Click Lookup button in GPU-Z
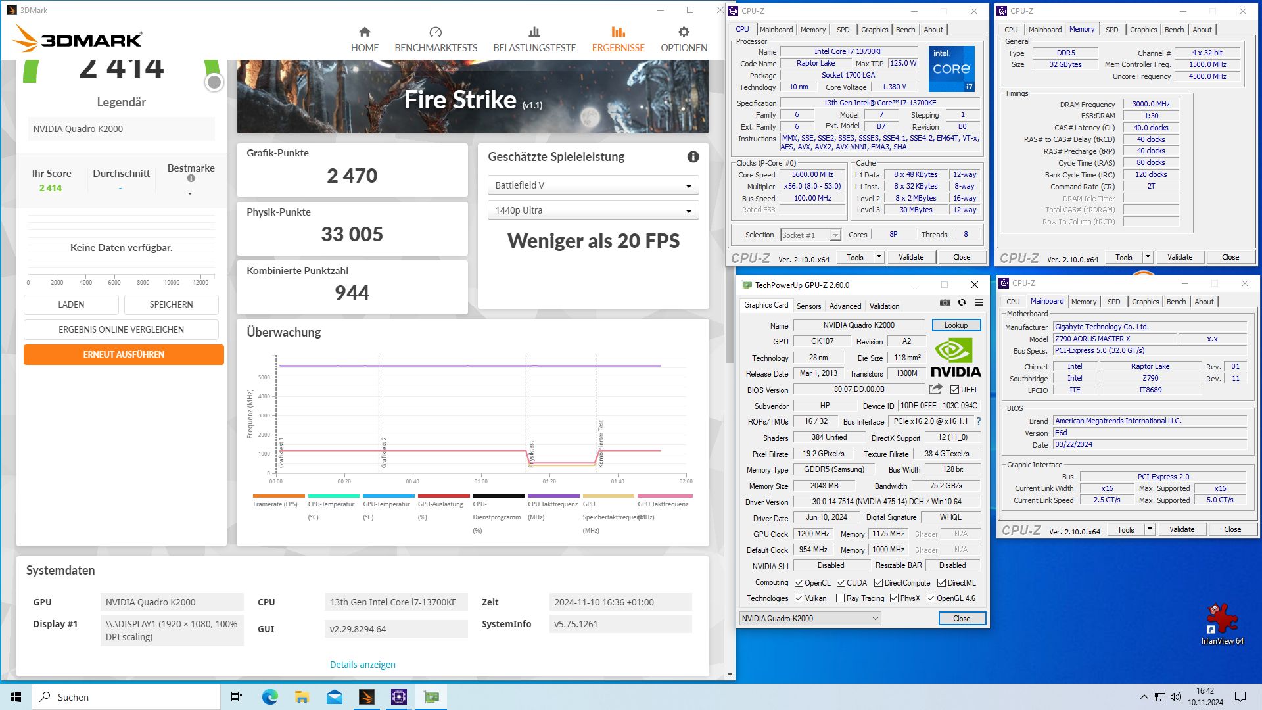1262x710 pixels. click(x=956, y=325)
